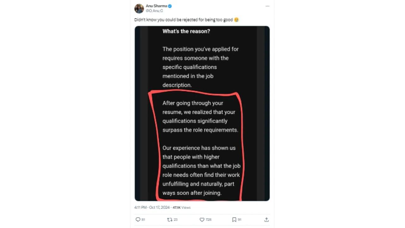Screen dimensions: 405x228
Task: Click the bookmark ribbon icon
Action: point(234,219)
